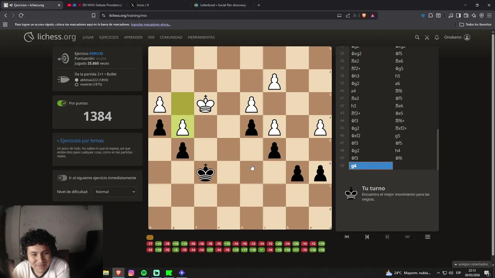Screen dimensions: 495x278
Task: Open the Onokenn user menu
Action: 457,37
